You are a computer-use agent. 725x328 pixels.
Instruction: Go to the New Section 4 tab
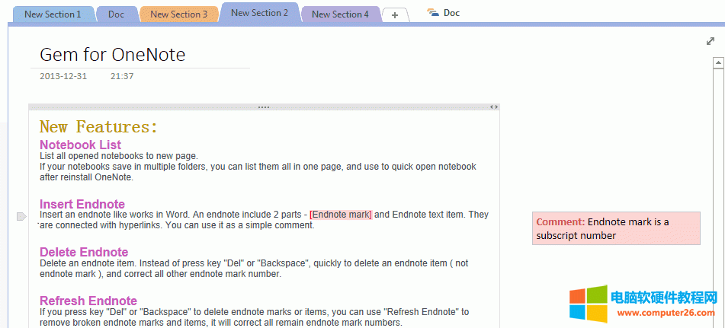pos(340,14)
